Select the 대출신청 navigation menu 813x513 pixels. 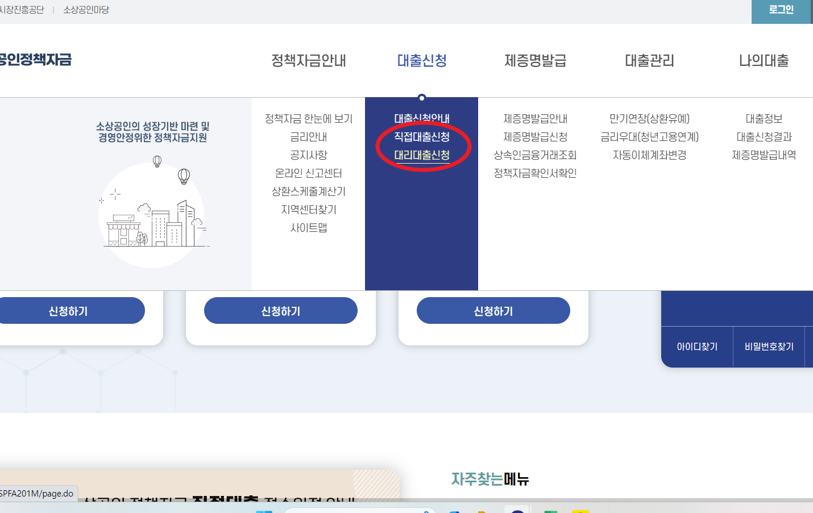tap(421, 61)
